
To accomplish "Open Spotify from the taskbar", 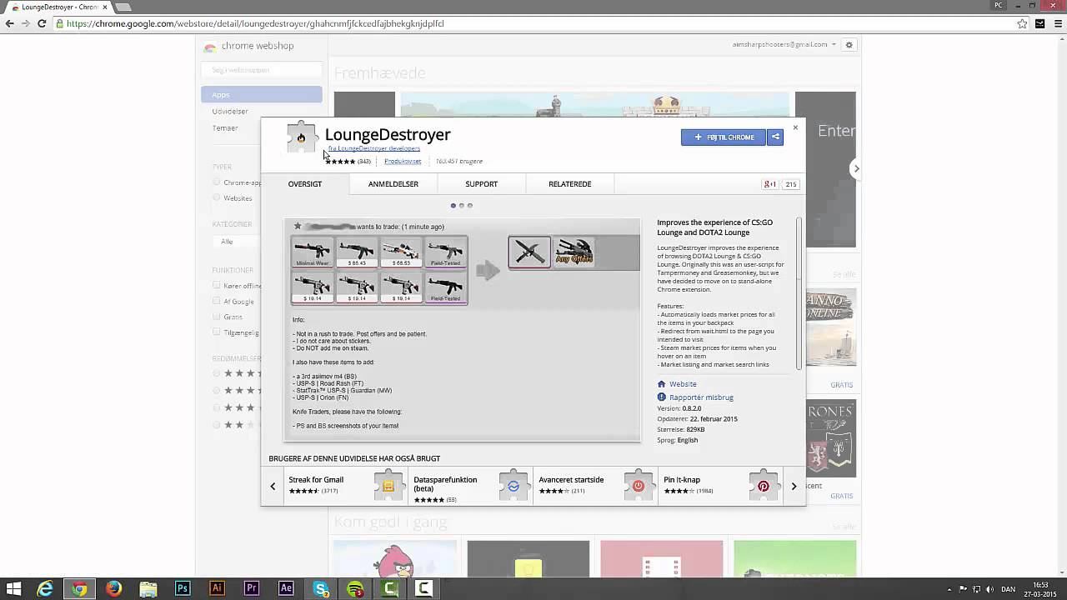I will 355,589.
